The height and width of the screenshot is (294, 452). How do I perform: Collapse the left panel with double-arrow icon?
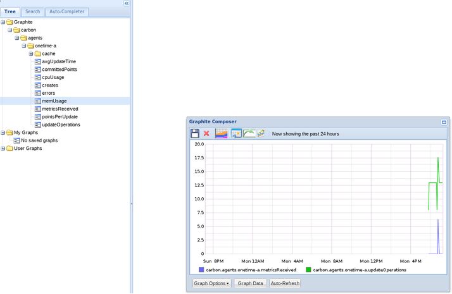(x=127, y=3)
